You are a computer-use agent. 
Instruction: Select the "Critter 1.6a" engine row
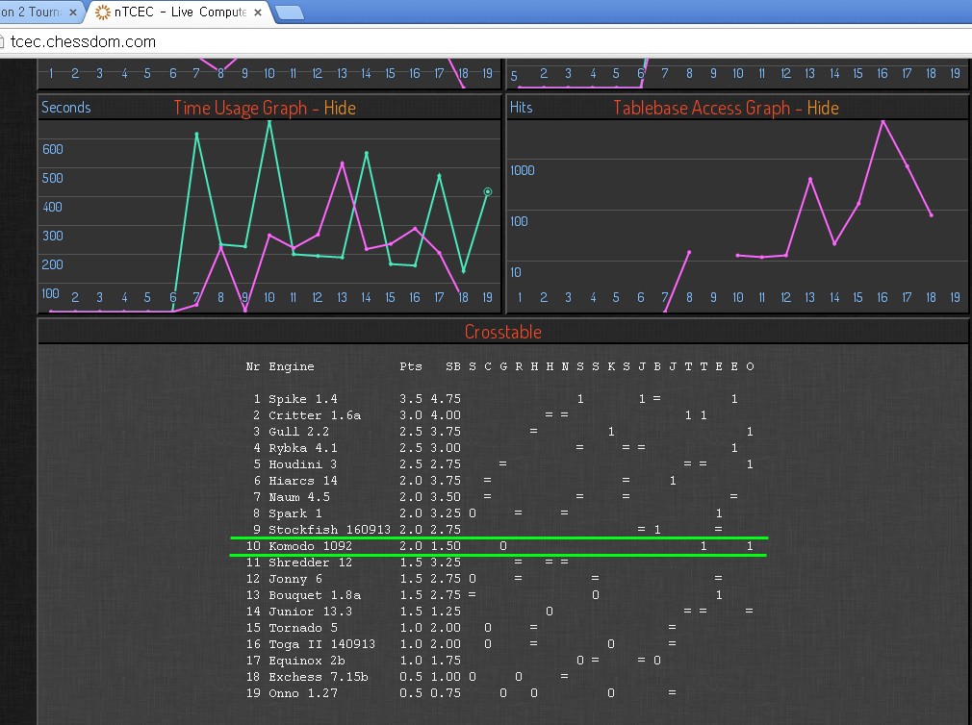pos(499,414)
